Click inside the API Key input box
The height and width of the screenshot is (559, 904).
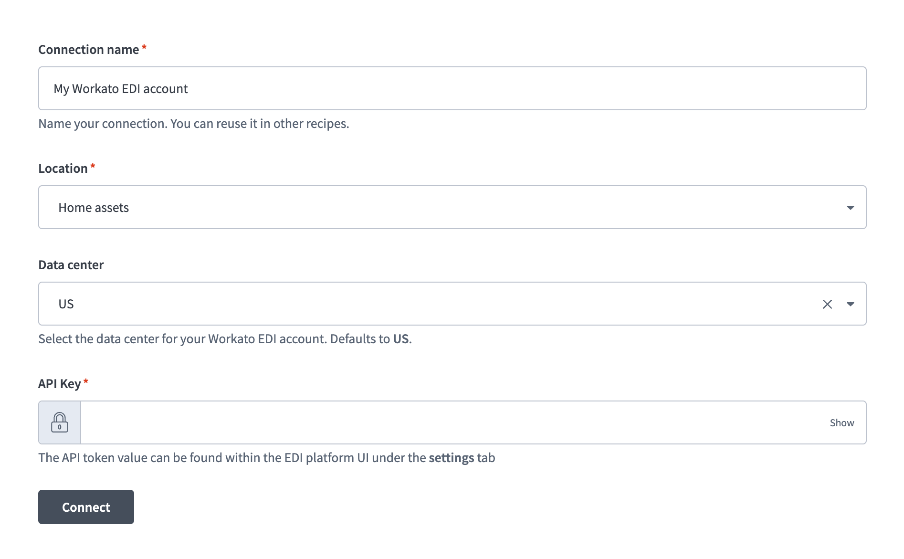click(453, 423)
